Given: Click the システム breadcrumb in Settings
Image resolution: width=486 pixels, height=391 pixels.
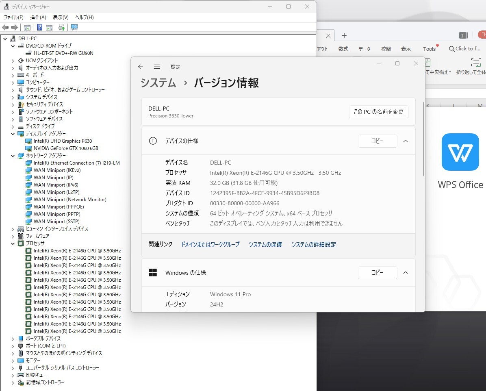Looking at the screenshot, I should tap(158, 83).
